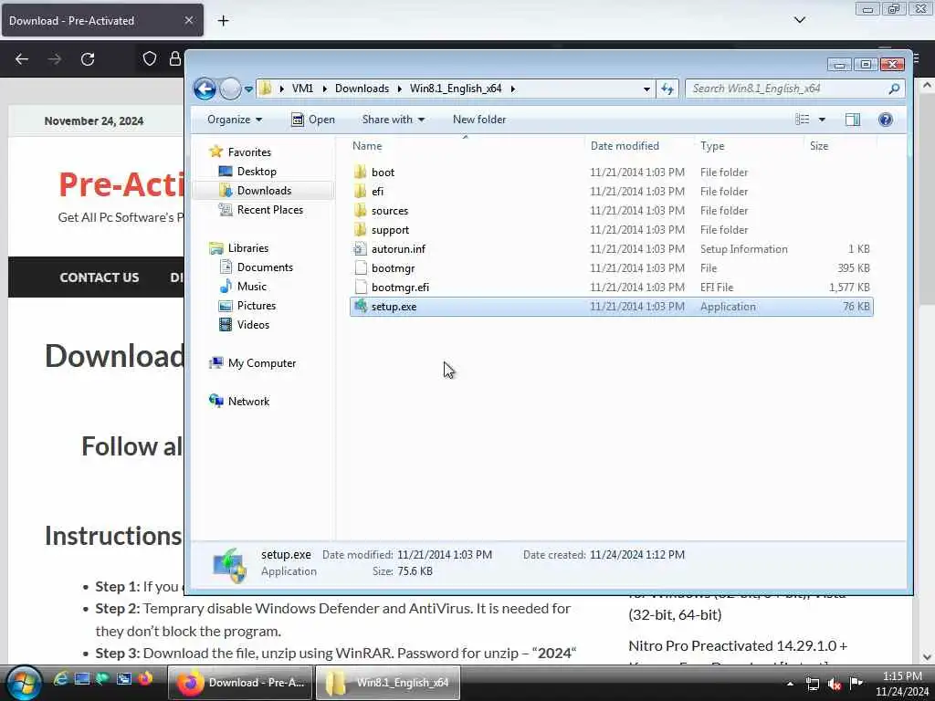Expand arrow after Win8.1_English_x64 breadcrumb
Image resolution: width=935 pixels, height=701 pixels.
pyautogui.click(x=513, y=89)
